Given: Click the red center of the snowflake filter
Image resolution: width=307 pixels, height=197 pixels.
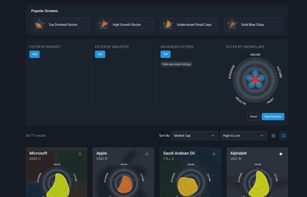Looking at the screenshot, I should 255,80.
